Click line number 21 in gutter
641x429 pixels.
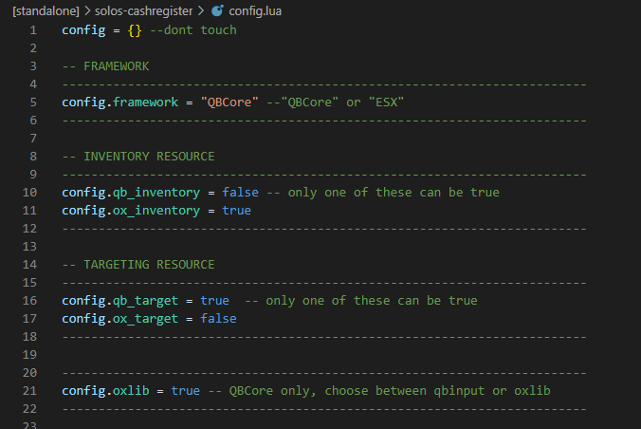(29, 390)
